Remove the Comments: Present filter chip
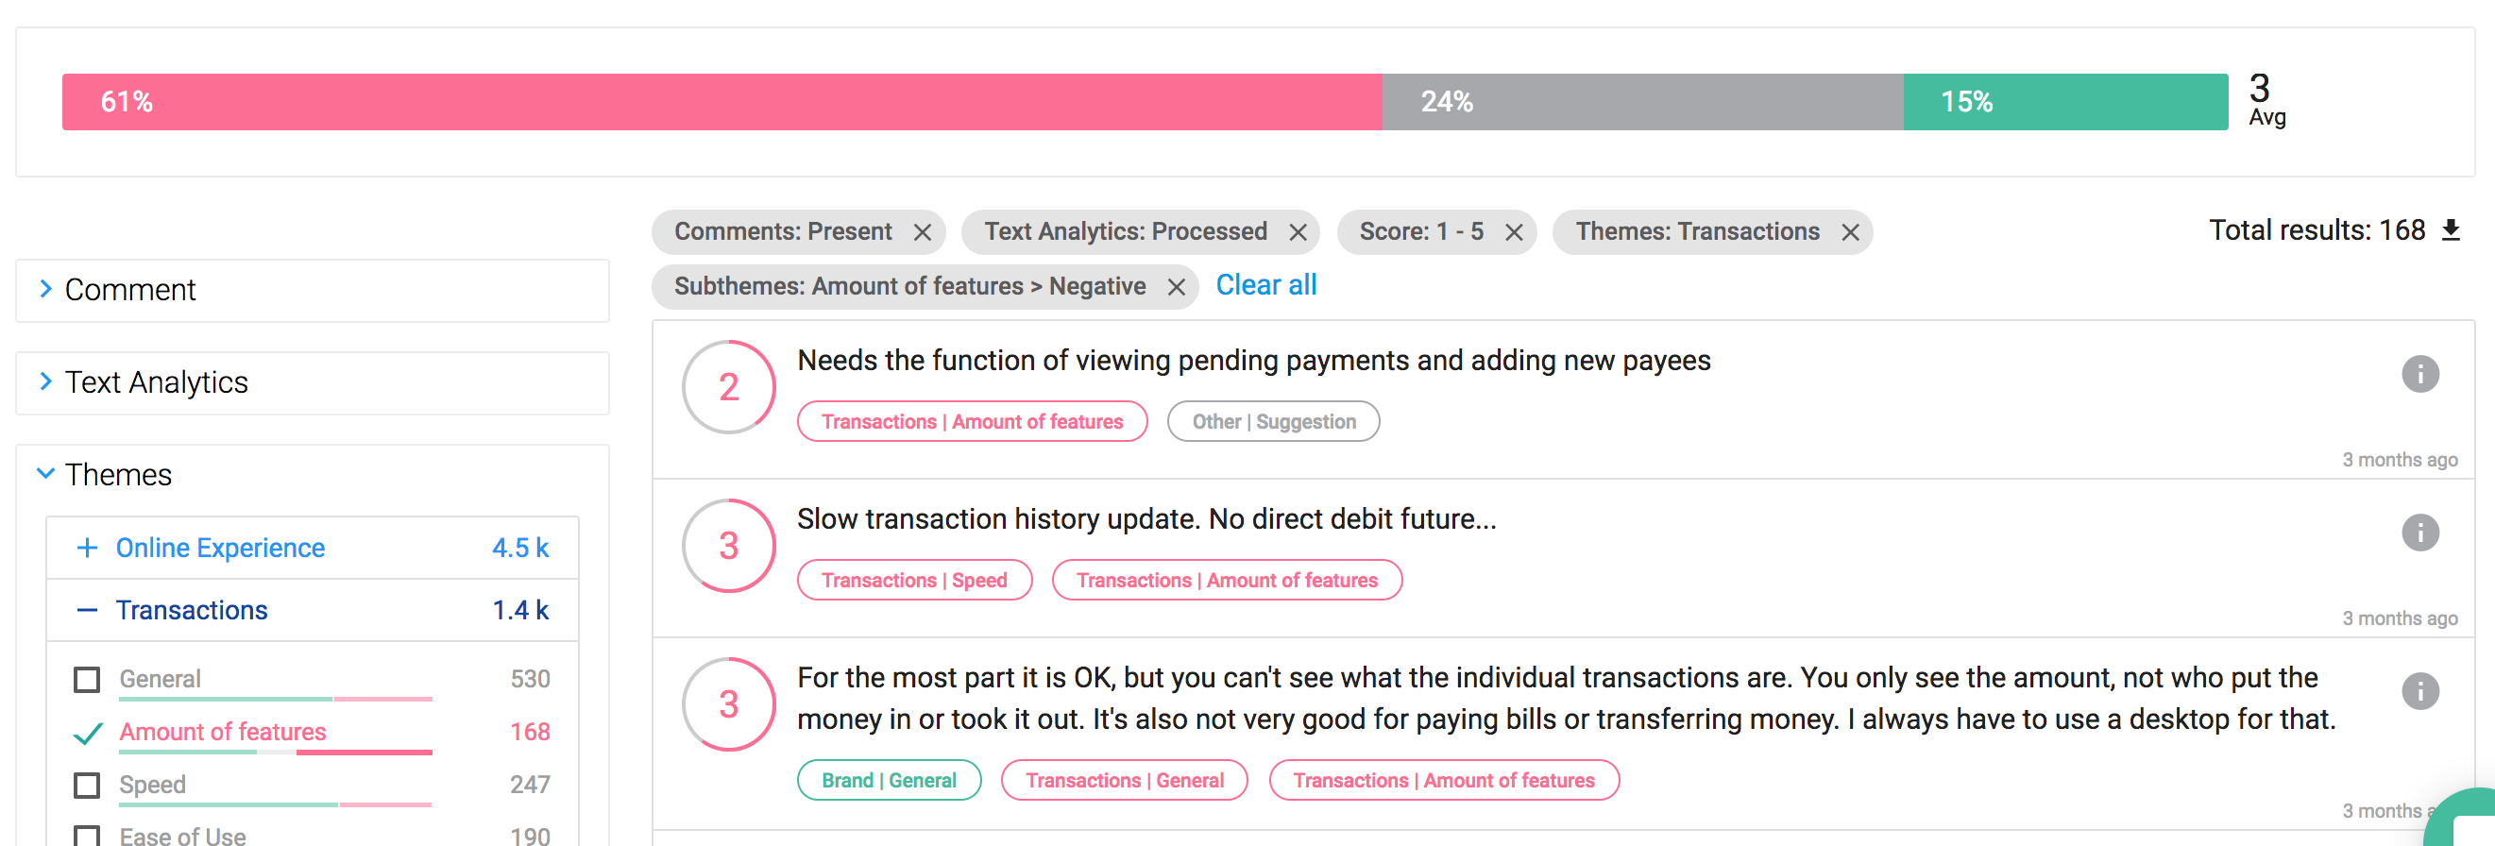 tap(922, 232)
